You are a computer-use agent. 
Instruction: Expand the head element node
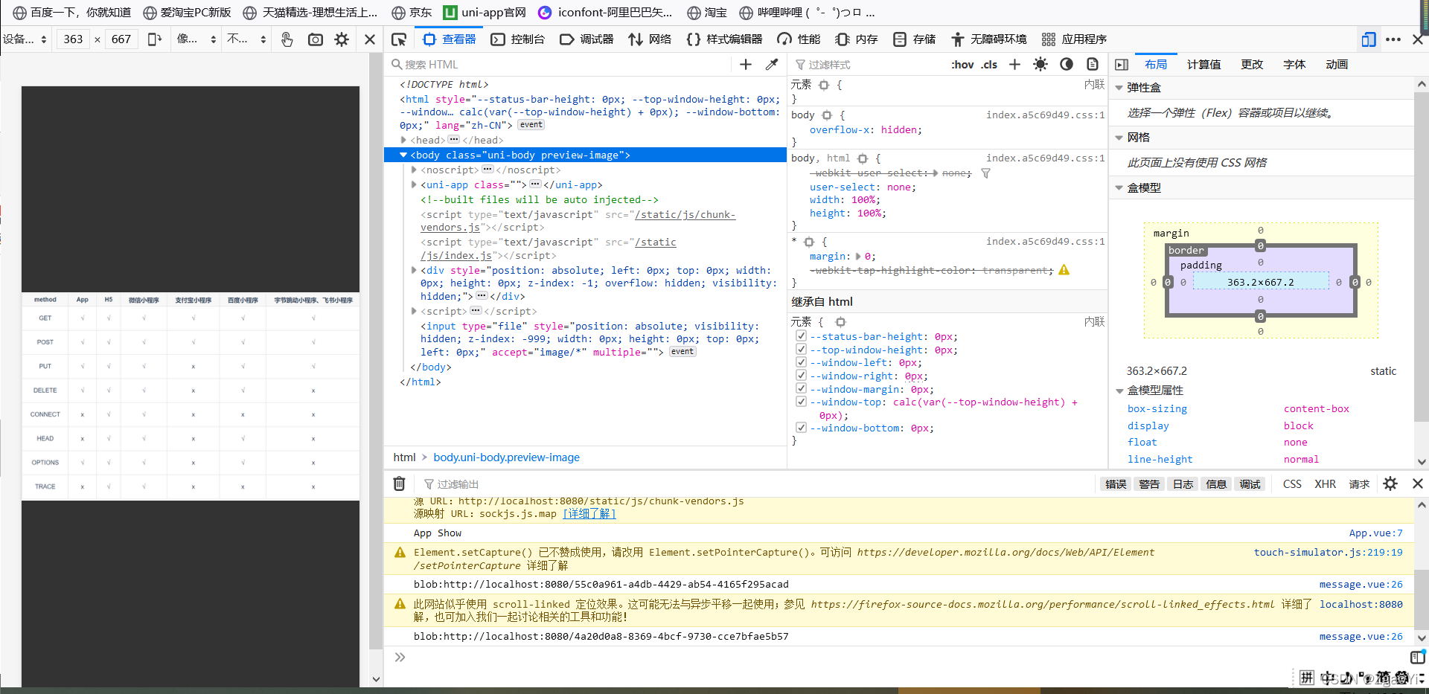click(x=403, y=140)
